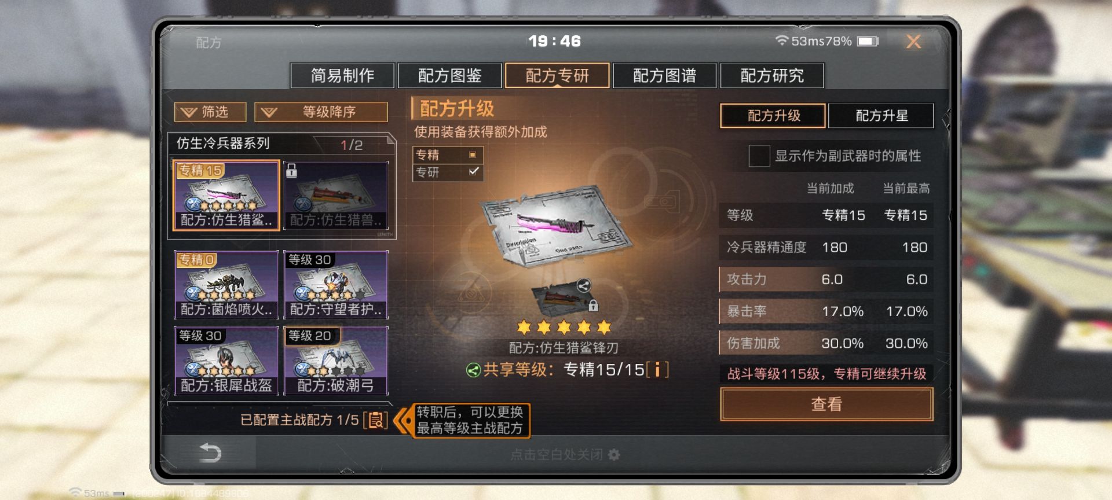Open the main battle recipe list icon
1112x500 pixels.
pyautogui.click(x=375, y=420)
